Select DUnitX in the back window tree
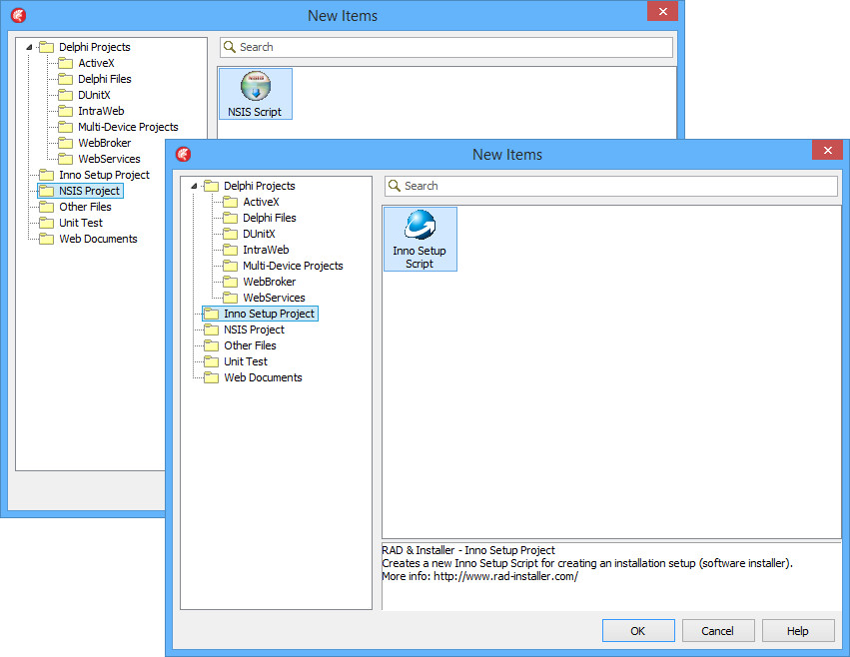Viewport: 850px width, 657px height. click(x=94, y=95)
